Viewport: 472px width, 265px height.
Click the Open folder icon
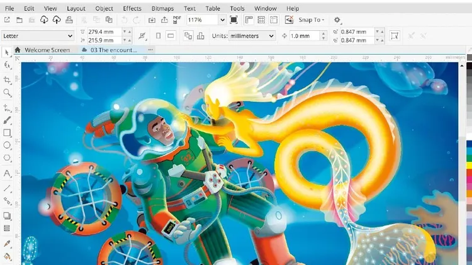(20, 20)
